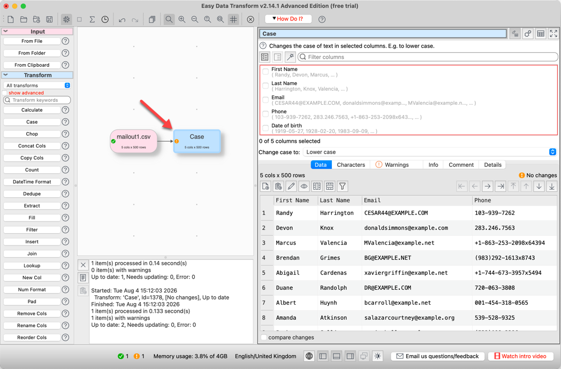
Task: Open the All transforms category dropdown
Action: tap(37, 86)
